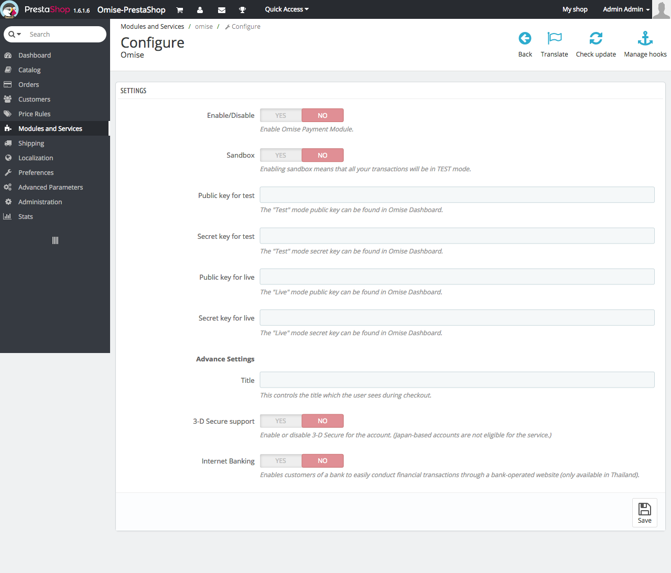Open the Manage hooks anchor icon
671x573 pixels.
tap(645, 38)
